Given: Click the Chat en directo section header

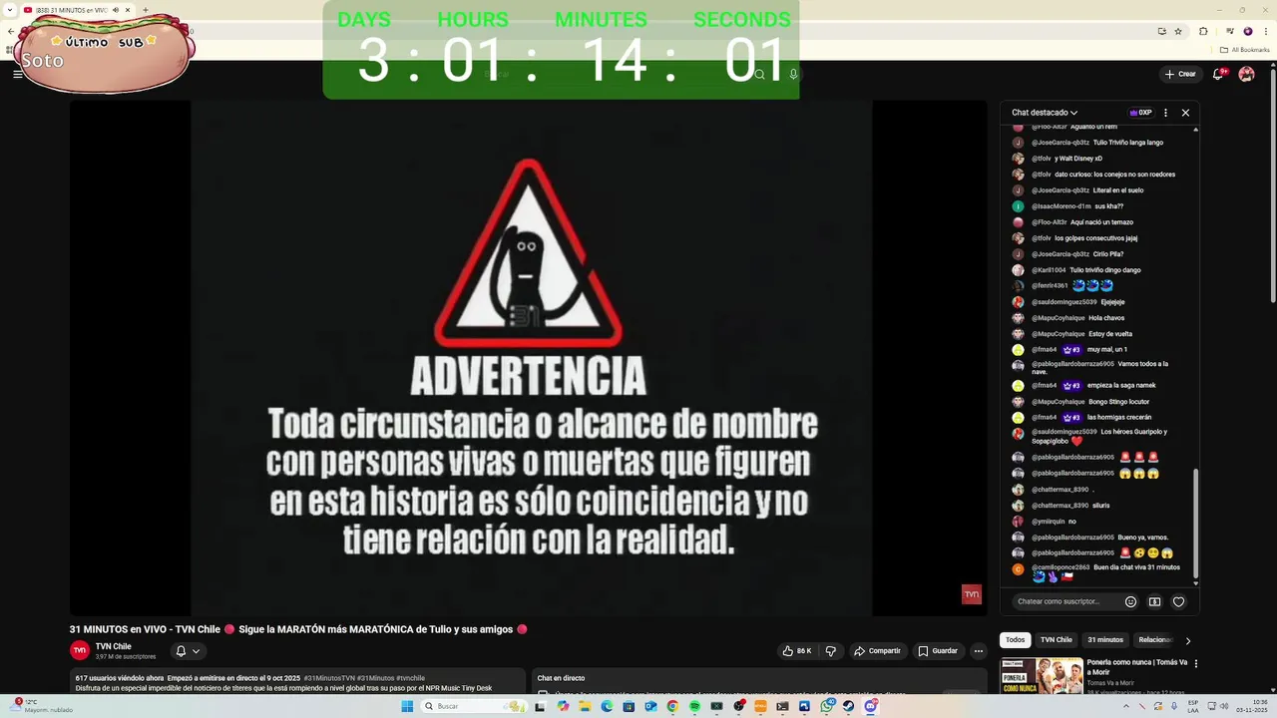Looking at the screenshot, I should click(562, 678).
